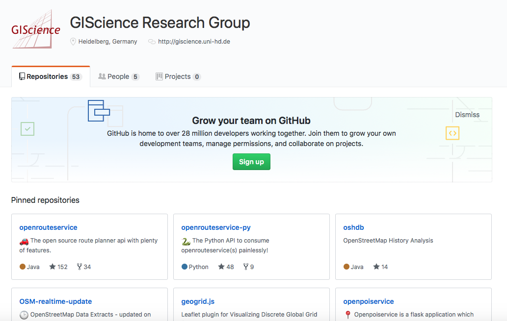
Task: Click the People count badge 5
Action: coord(135,77)
